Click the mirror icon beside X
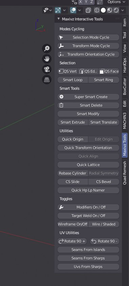 (x=74, y=2)
